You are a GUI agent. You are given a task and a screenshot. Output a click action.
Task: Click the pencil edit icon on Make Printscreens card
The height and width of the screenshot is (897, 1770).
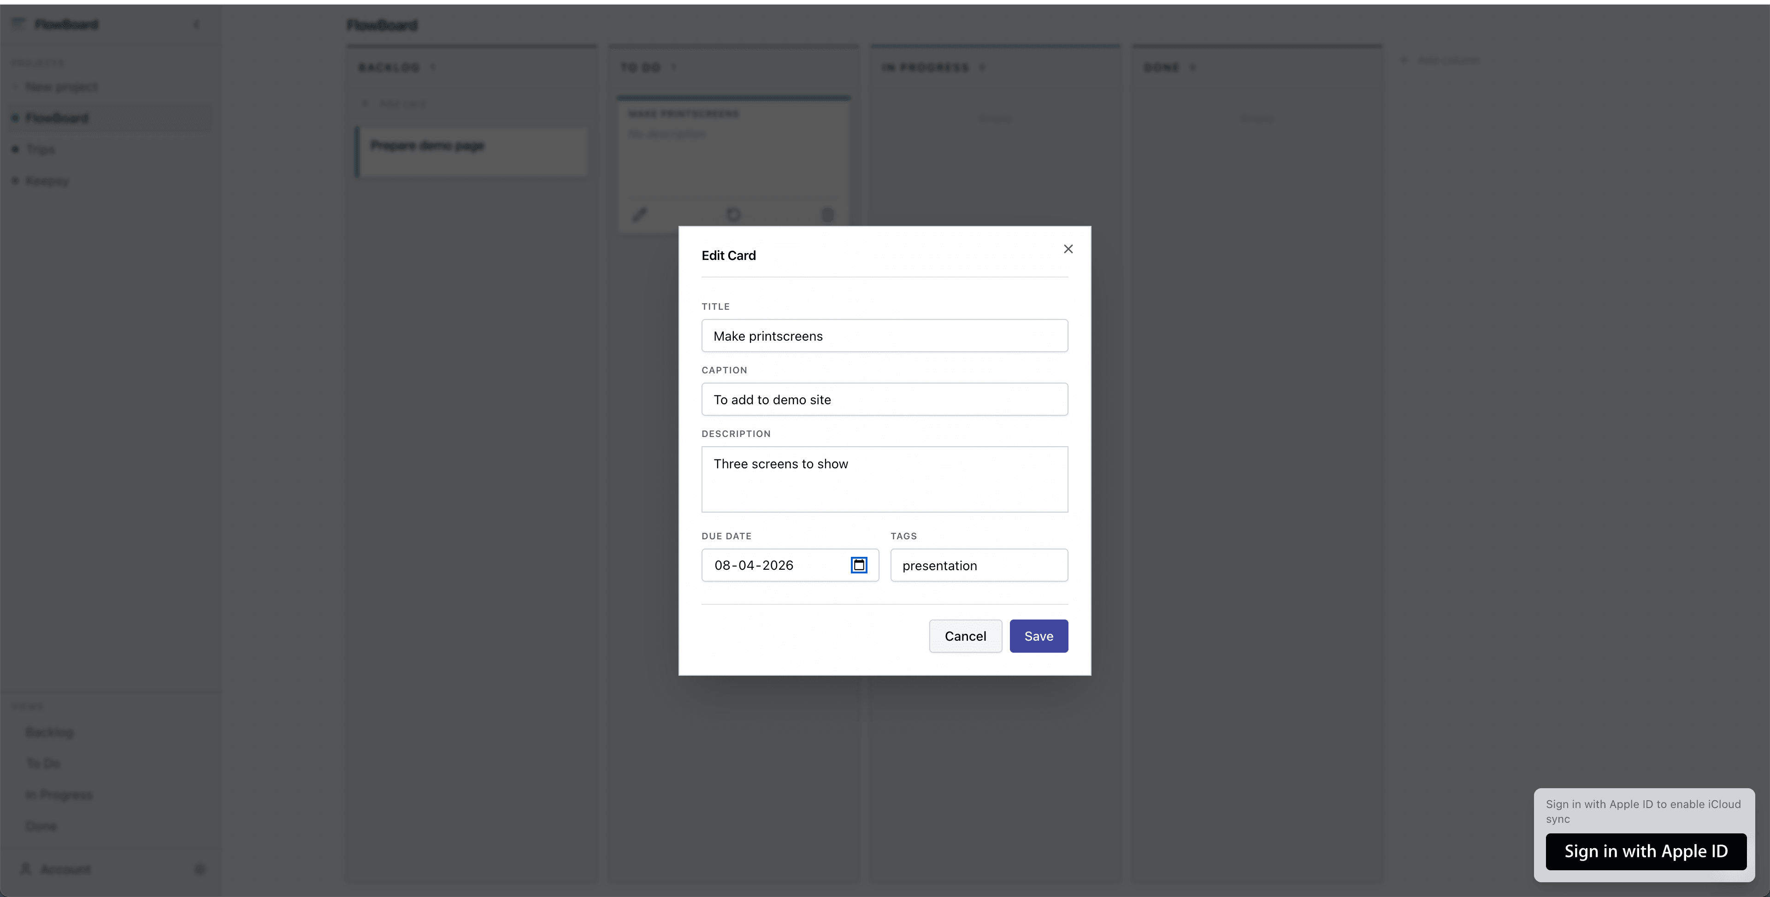tap(640, 214)
